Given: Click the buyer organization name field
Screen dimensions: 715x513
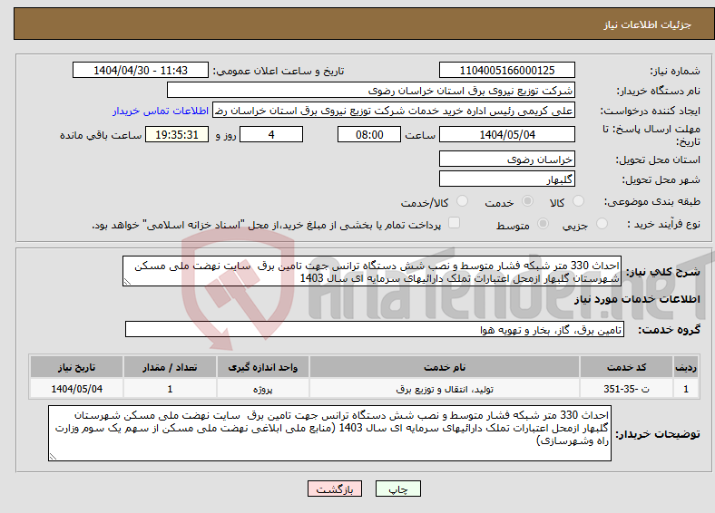Looking at the screenshot, I should coord(371,91).
